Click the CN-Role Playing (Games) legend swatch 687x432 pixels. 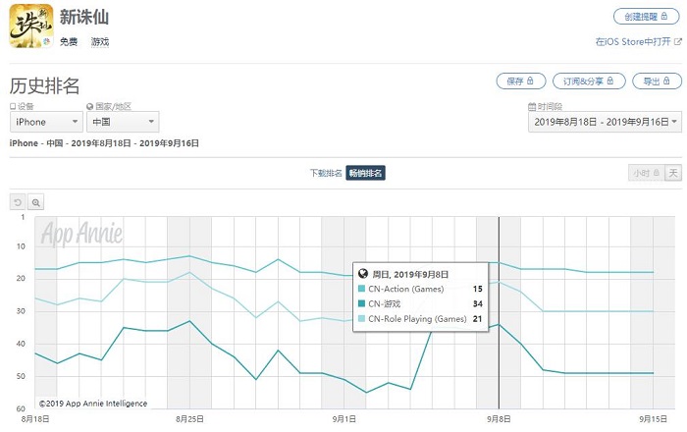(361, 318)
